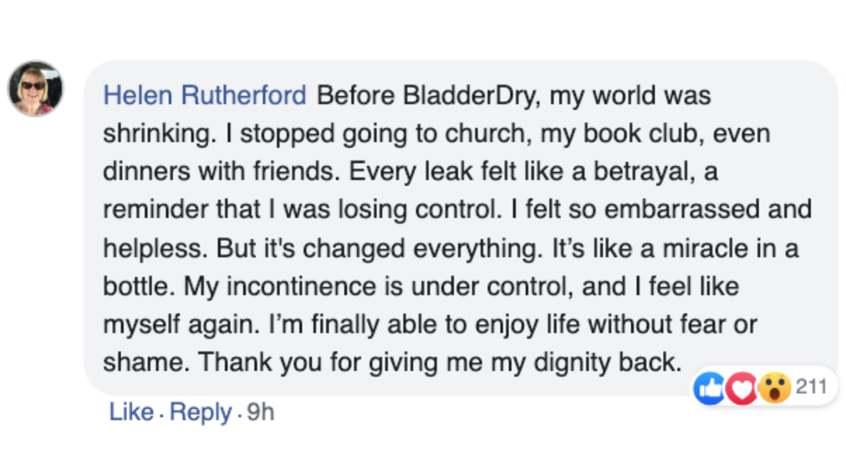Click the wow face reaction emoji
The width and height of the screenshot is (846, 476).
pyautogui.click(x=774, y=388)
